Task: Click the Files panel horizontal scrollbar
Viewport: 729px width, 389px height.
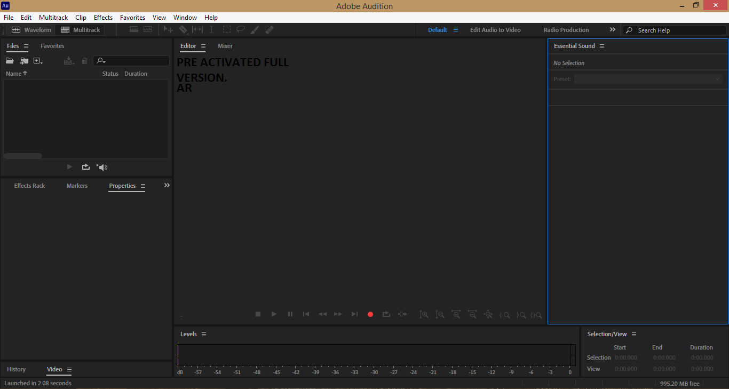Action: pos(23,156)
